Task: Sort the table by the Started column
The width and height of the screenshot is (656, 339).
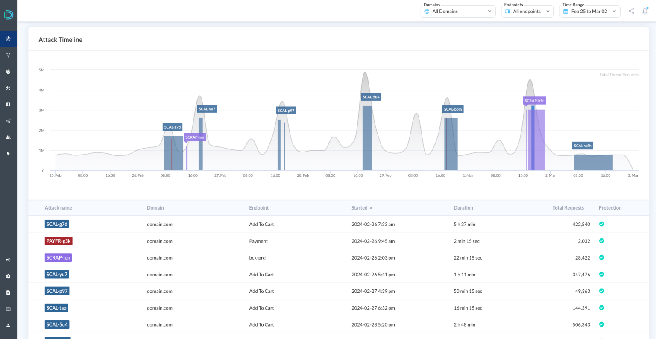Action: [x=361, y=207]
